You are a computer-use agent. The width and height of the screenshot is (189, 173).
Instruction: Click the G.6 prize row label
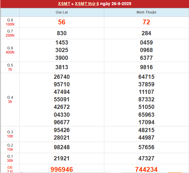tap(10, 50)
